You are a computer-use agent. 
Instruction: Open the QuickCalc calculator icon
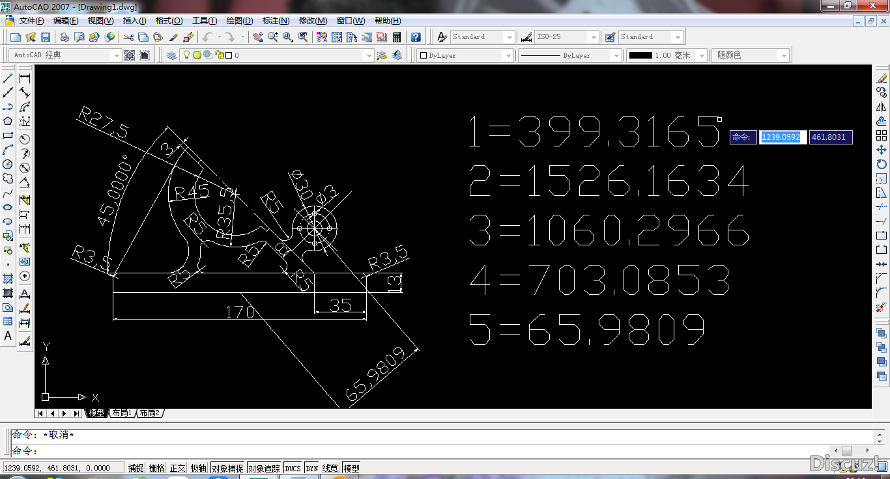pyautogui.click(x=396, y=37)
